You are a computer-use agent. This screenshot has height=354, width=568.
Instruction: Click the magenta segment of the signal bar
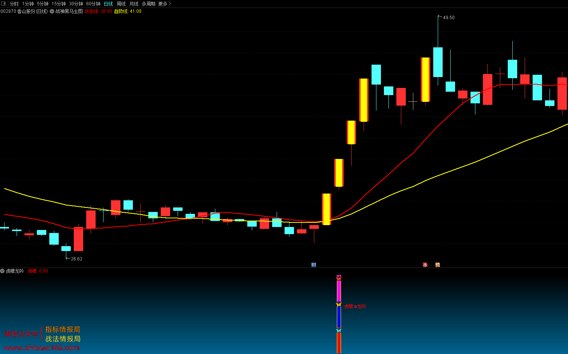click(x=339, y=291)
